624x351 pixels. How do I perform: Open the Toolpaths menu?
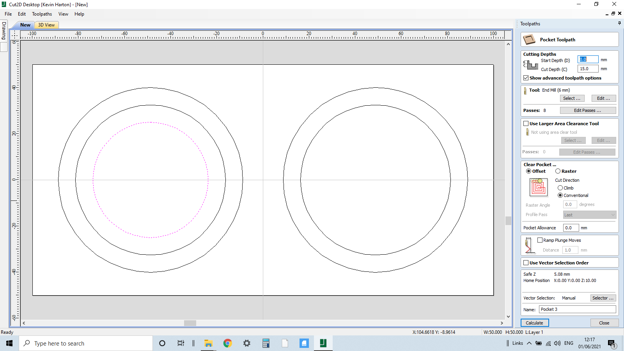pyautogui.click(x=42, y=14)
